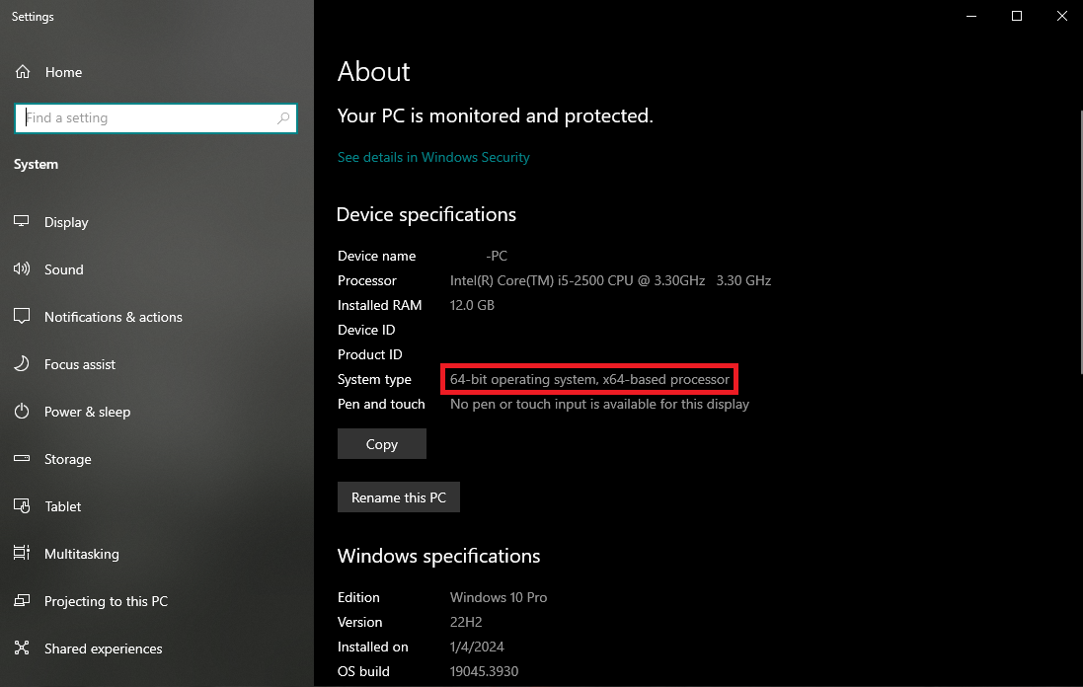Focus the Find a setting search box

148,118
